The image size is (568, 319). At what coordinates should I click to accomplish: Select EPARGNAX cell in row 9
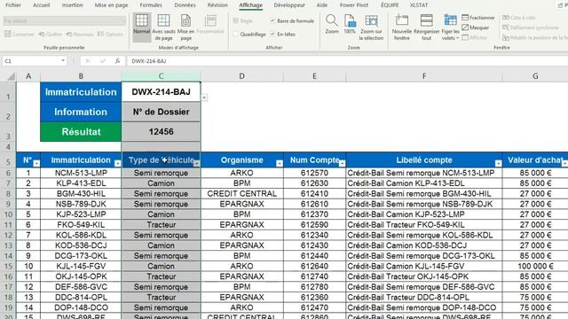click(x=241, y=205)
